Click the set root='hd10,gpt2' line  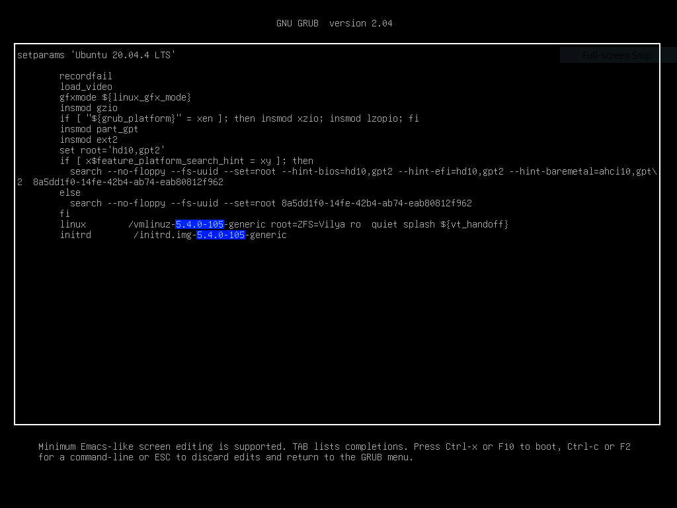point(112,150)
